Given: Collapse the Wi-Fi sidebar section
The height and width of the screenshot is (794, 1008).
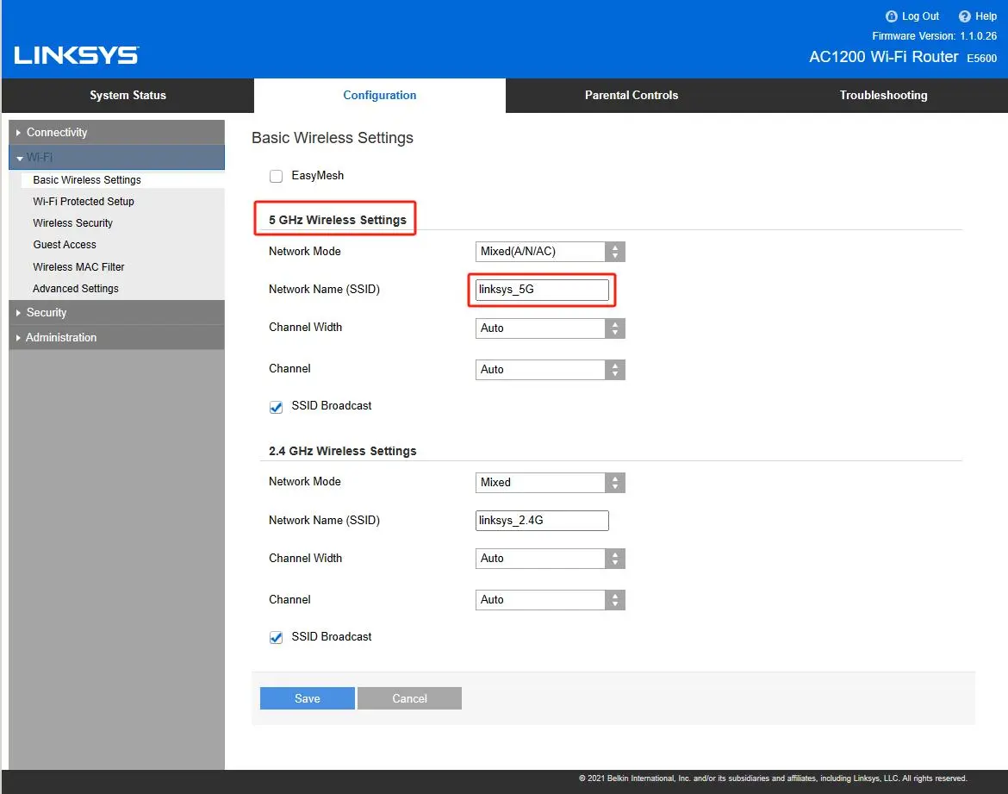Looking at the screenshot, I should (x=116, y=157).
